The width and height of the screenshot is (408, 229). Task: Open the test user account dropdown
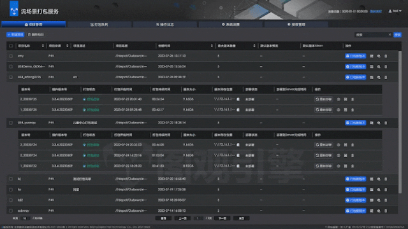coord(395,11)
